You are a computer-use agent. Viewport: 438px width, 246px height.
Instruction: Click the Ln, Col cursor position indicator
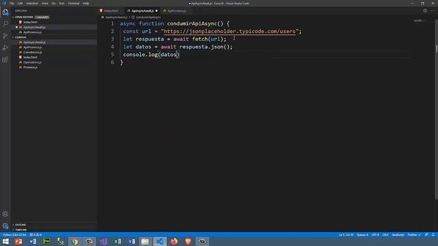(346, 235)
